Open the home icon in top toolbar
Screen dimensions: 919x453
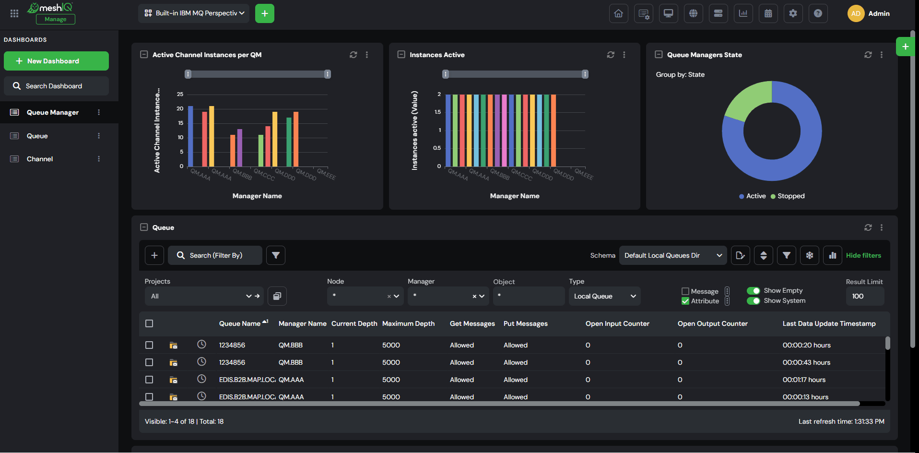coord(618,13)
